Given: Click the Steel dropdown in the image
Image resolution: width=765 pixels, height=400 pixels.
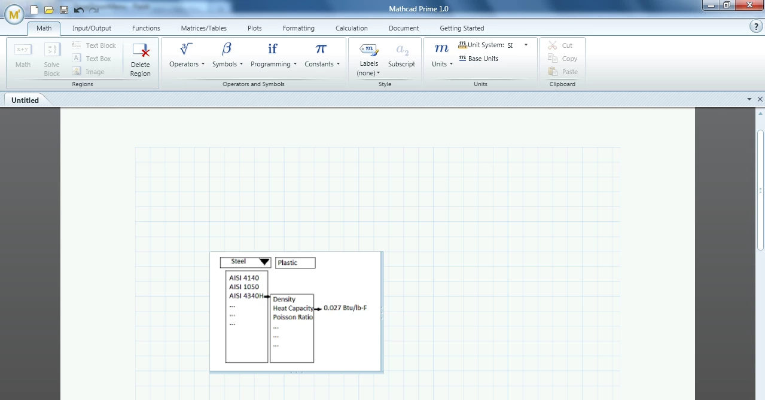Looking at the screenshot, I should pyautogui.click(x=245, y=262).
